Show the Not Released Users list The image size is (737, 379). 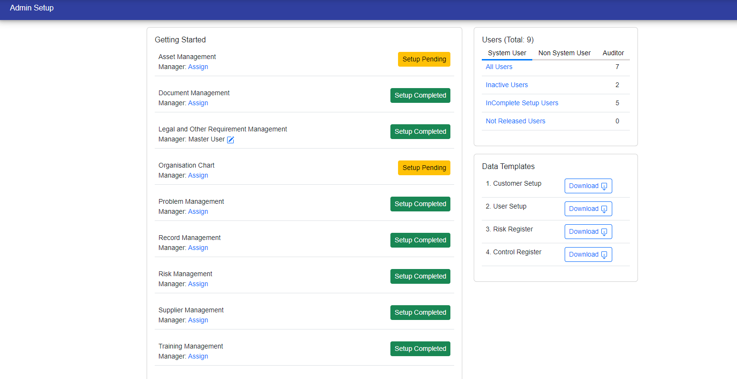(515, 121)
